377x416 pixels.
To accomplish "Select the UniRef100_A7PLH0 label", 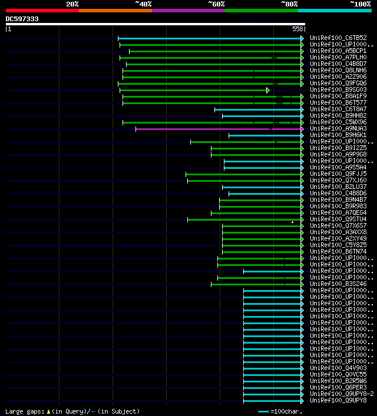I will [x=338, y=57].
